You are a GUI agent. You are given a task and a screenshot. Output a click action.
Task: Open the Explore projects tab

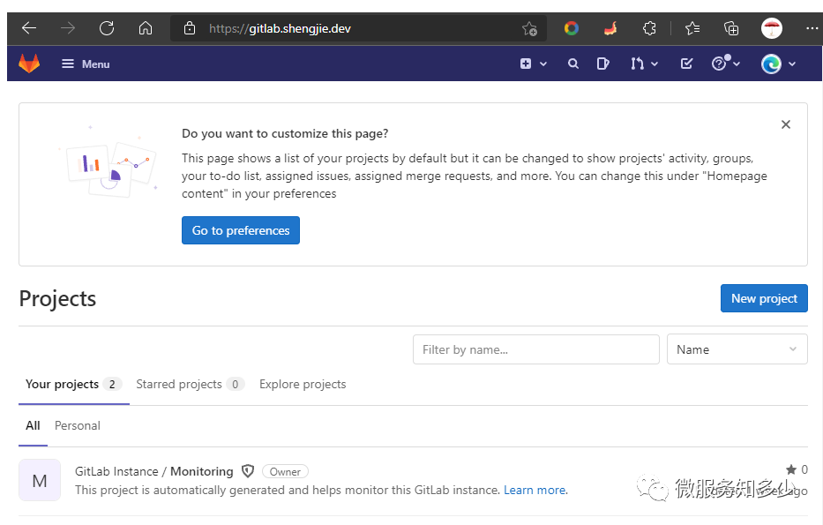click(303, 385)
